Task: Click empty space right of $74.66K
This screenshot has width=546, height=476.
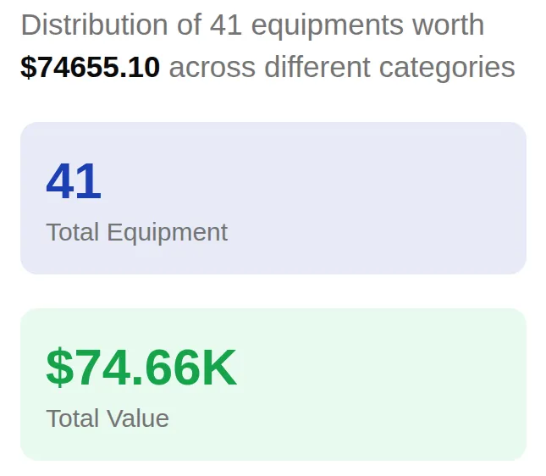Action: [x=381, y=368]
